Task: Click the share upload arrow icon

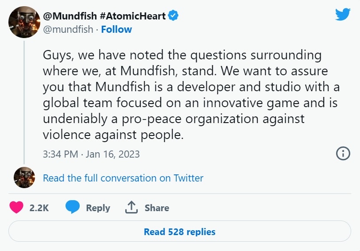Action: click(x=132, y=208)
